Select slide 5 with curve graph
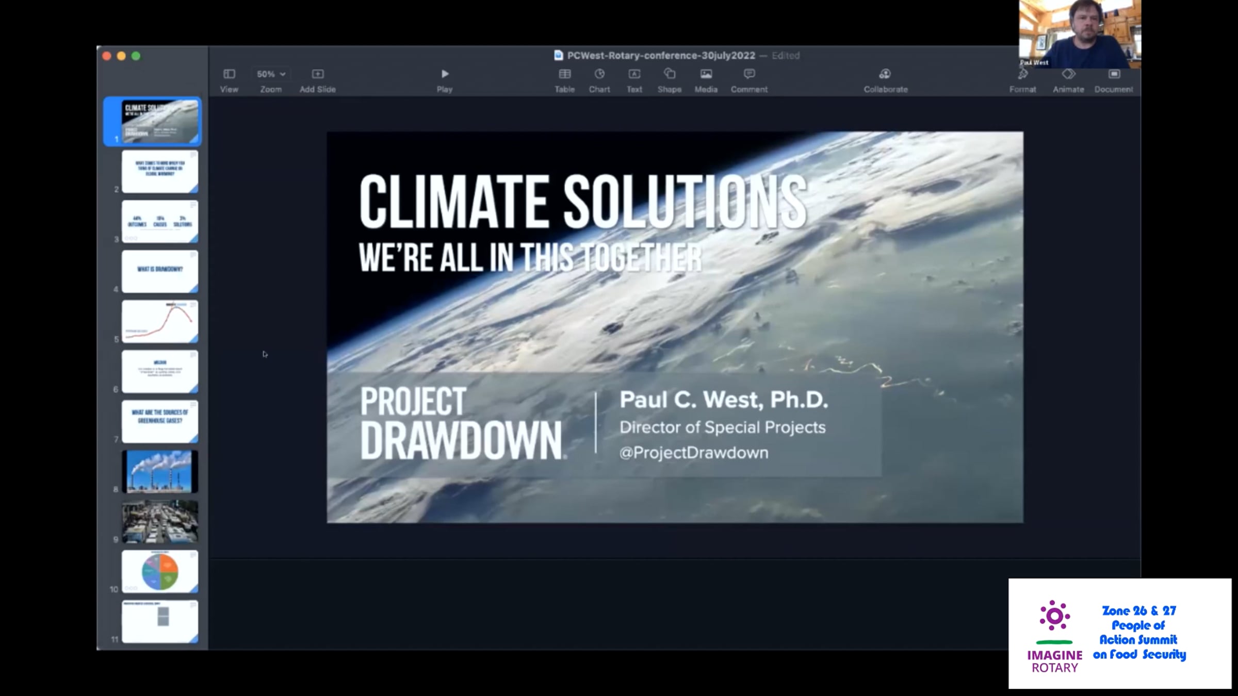The height and width of the screenshot is (696, 1238). tap(159, 321)
